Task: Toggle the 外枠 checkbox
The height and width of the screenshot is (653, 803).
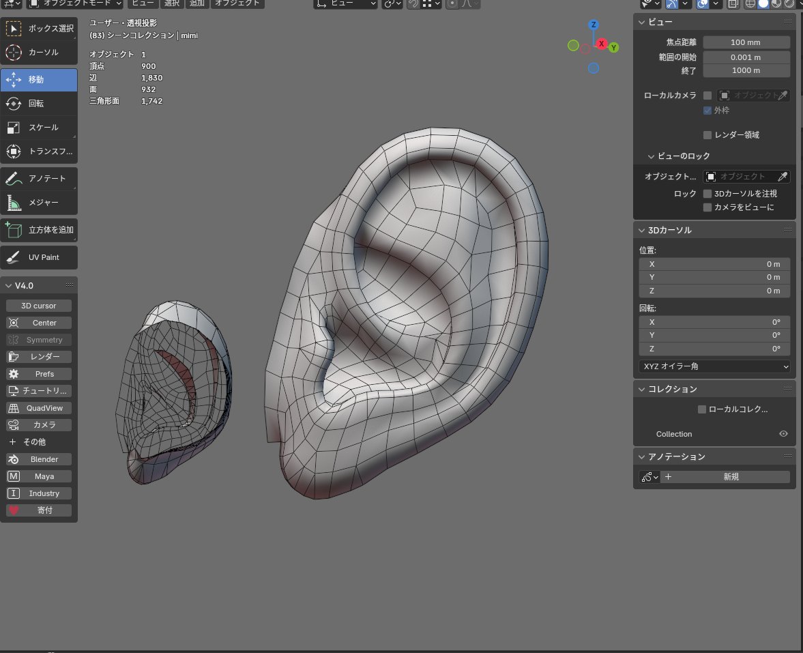Action: [x=707, y=111]
